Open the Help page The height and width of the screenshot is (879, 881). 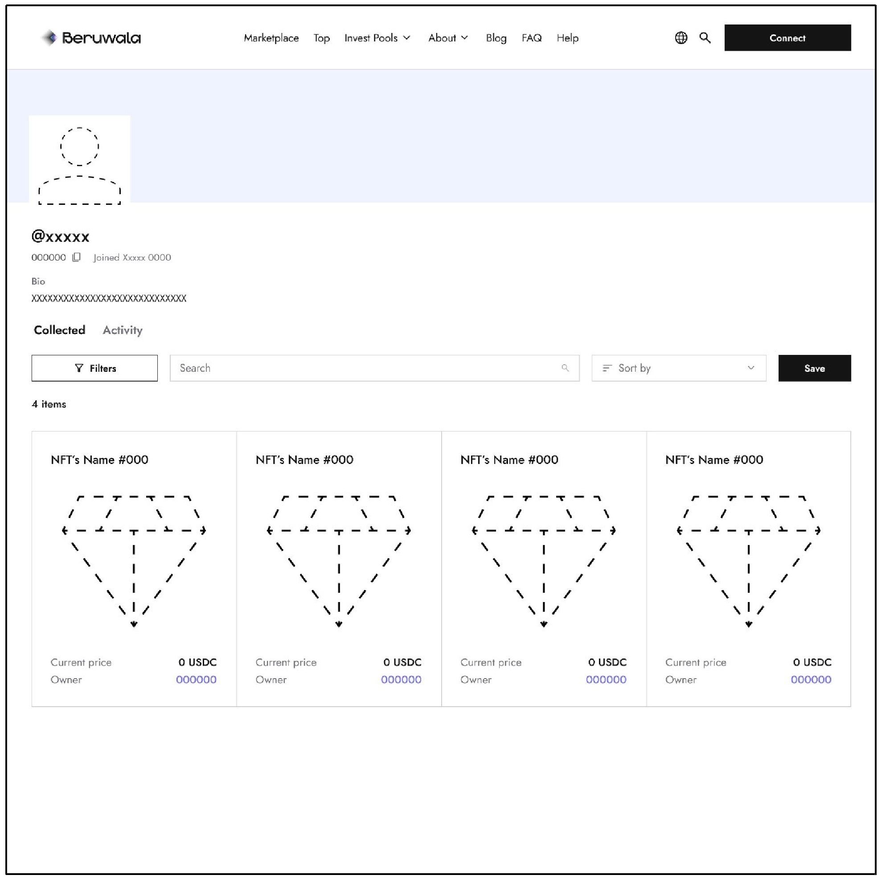[x=567, y=38]
